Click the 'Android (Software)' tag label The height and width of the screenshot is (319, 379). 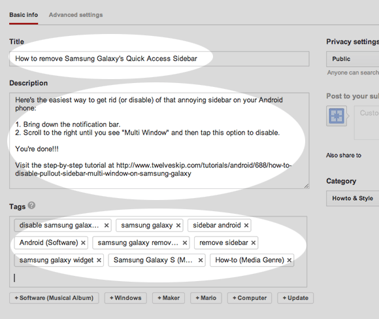(48, 243)
